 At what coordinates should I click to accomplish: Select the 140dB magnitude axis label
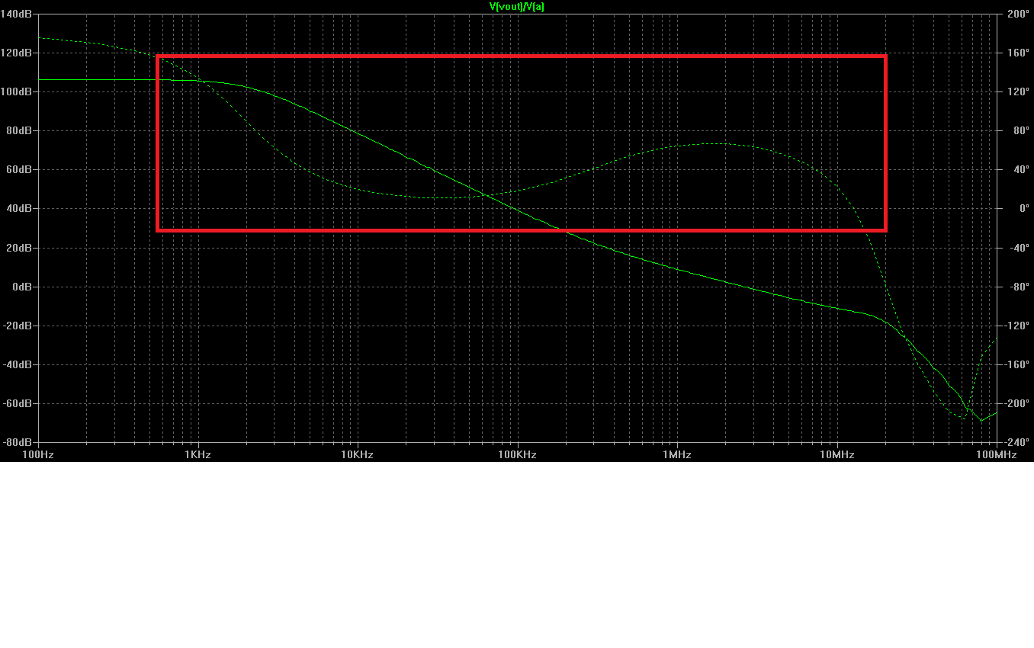pos(18,14)
